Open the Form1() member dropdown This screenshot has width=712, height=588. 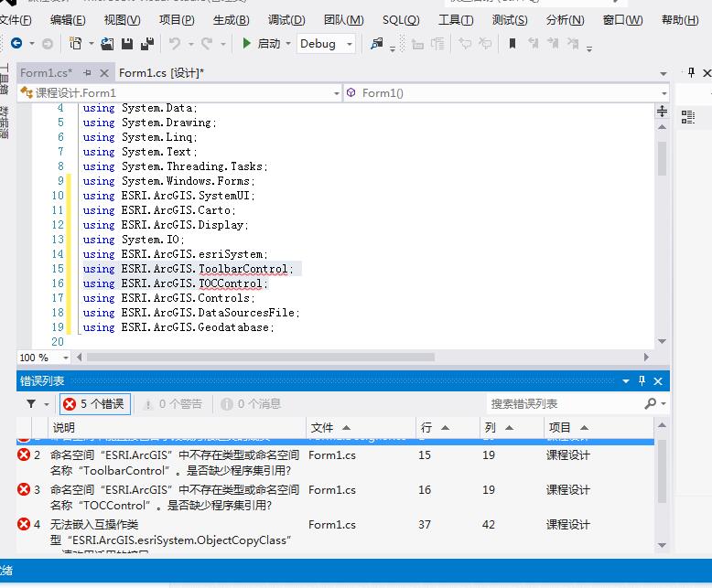(x=663, y=92)
